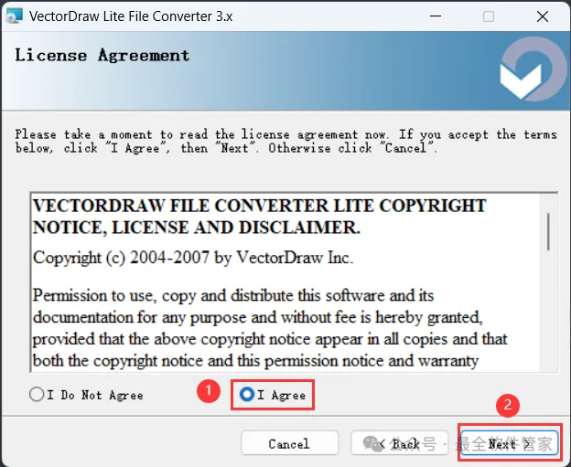This screenshot has height=467, width=571.
Task: Click the window title "VectorDraw Lite File Converter 3.x"
Action: coord(131,16)
